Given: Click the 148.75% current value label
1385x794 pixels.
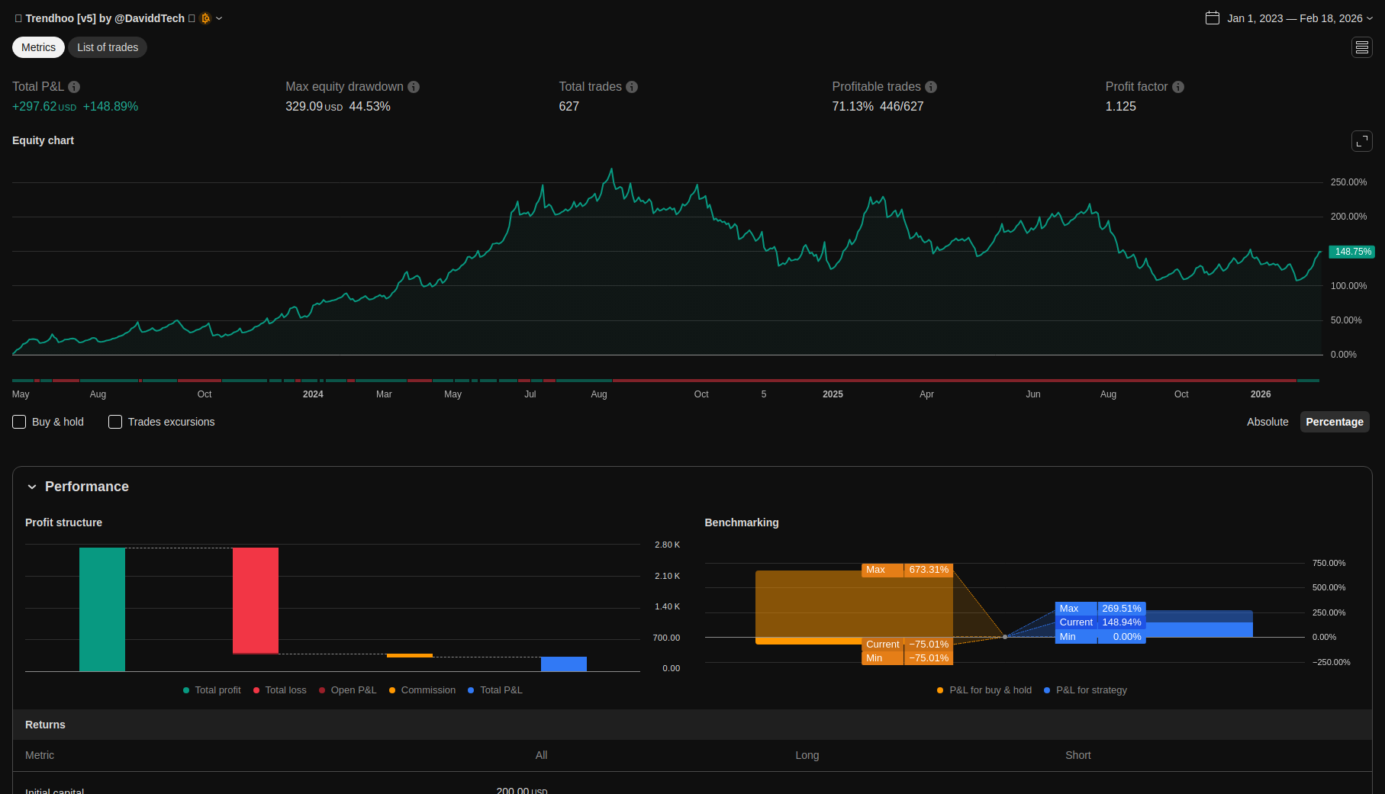Looking at the screenshot, I should tap(1352, 252).
